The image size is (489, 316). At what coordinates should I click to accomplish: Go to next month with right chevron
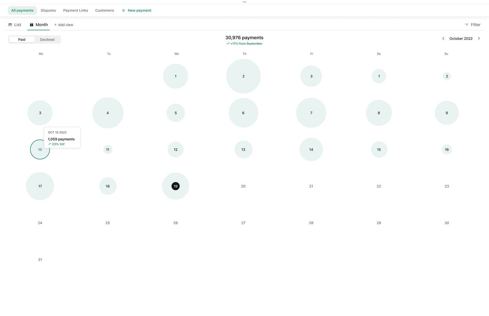click(x=479, y=38)
